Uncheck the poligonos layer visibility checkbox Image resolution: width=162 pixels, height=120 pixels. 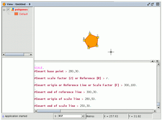[x=8, y=10]
